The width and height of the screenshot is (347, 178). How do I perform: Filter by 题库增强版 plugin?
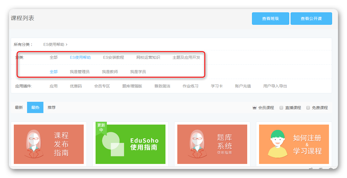[132, 86]
